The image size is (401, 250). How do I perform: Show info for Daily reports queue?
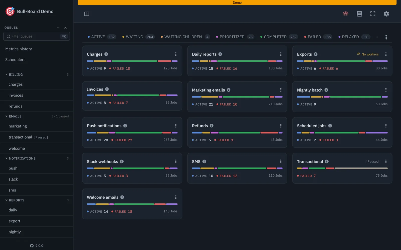pos(220,54)
